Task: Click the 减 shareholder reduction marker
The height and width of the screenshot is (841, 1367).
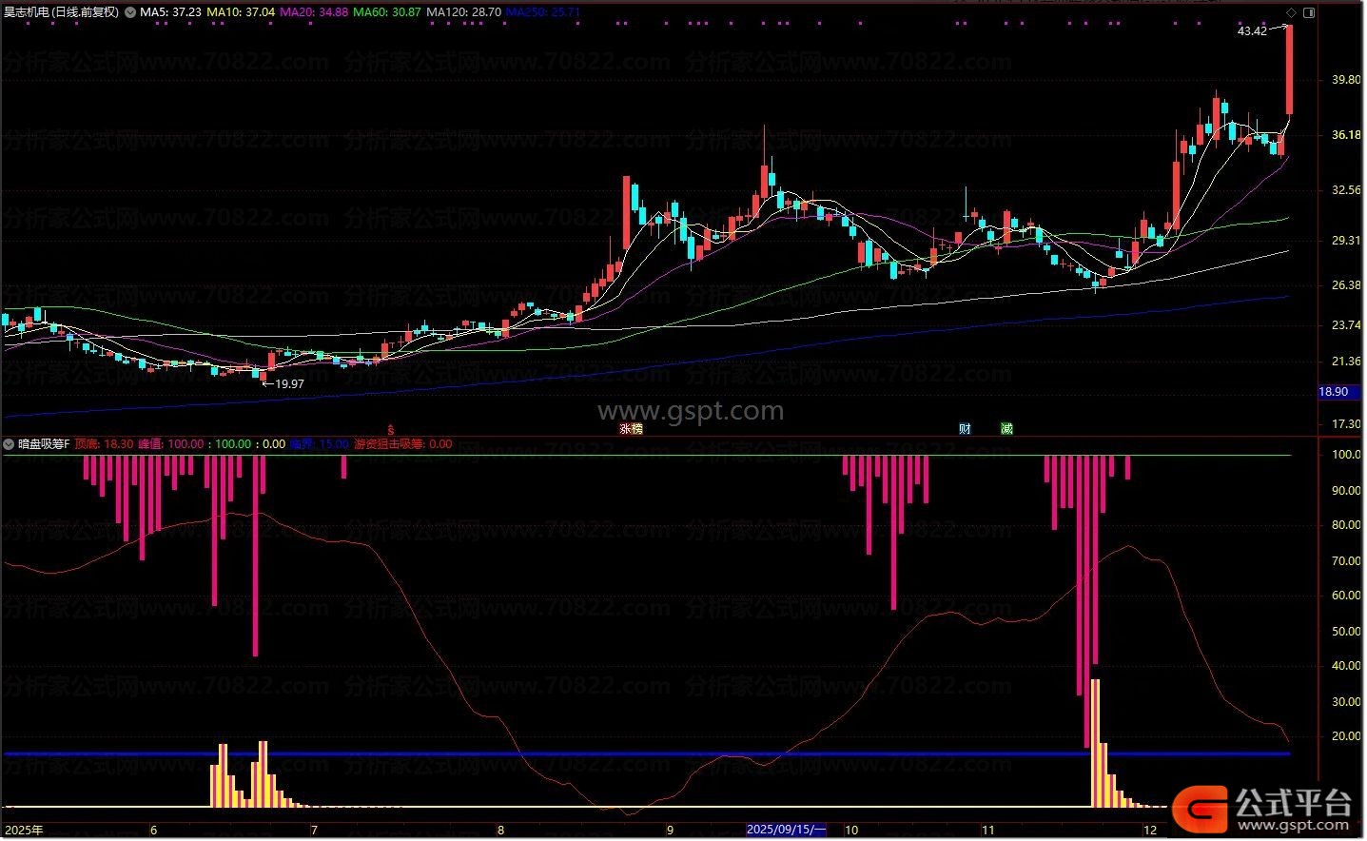Action: point(1006,429)
